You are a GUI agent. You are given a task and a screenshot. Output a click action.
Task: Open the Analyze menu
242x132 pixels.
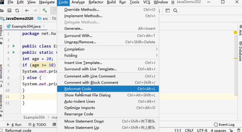pyautogui.click(x=78, y=2)
